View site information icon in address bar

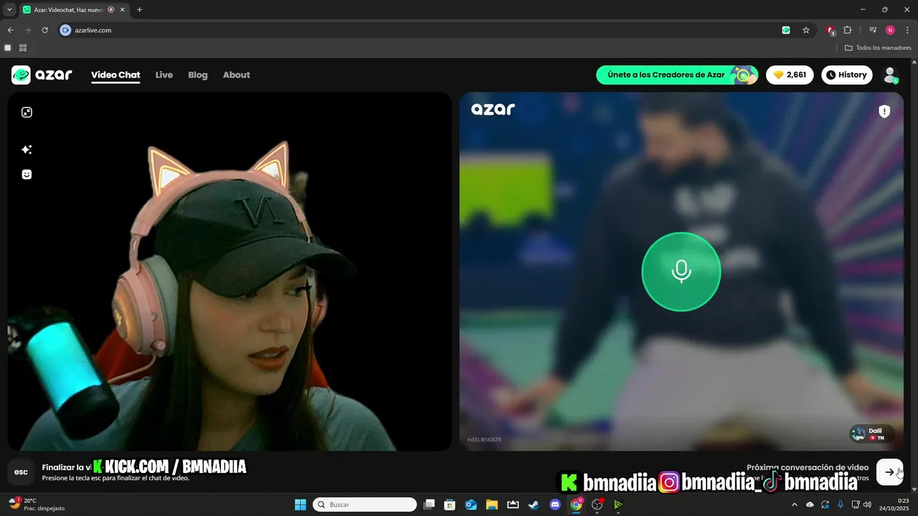[x=66, y=30]
